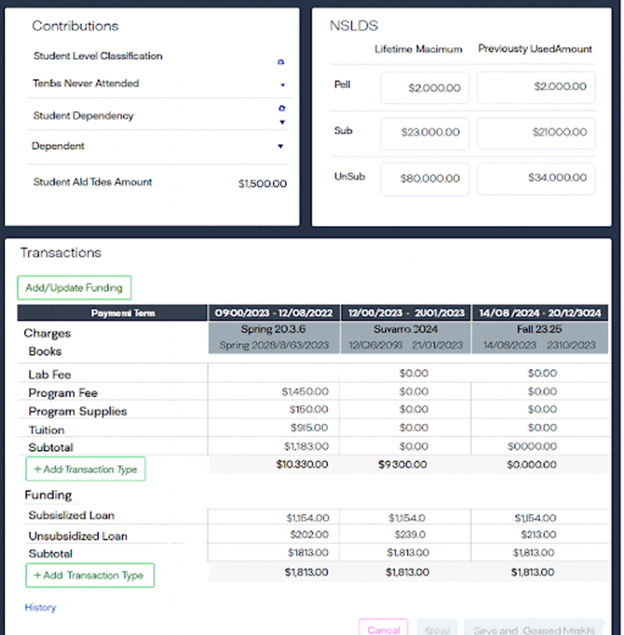Click the Pell Lifetime Maximum field
This screenshot has width=624, height=635.
pos(425,88)
